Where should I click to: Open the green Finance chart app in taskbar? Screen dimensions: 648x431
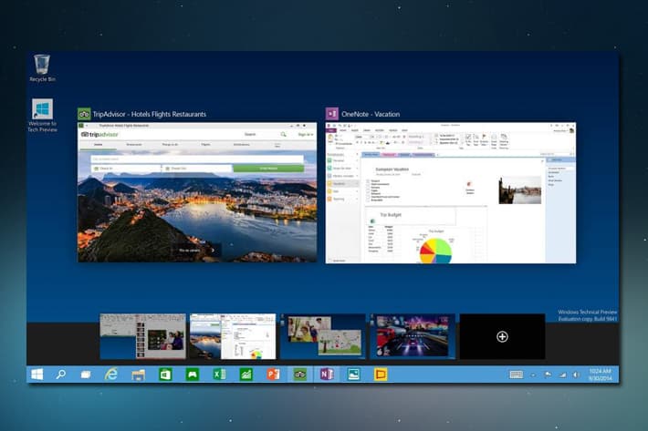246,375
